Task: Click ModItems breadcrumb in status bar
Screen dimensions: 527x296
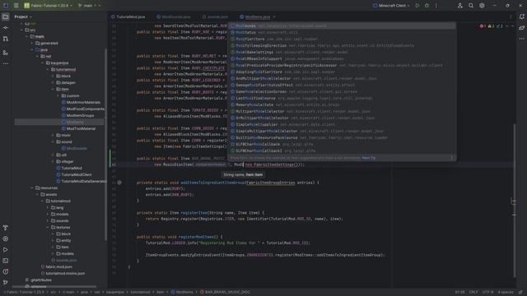Action: pos(182,293)
